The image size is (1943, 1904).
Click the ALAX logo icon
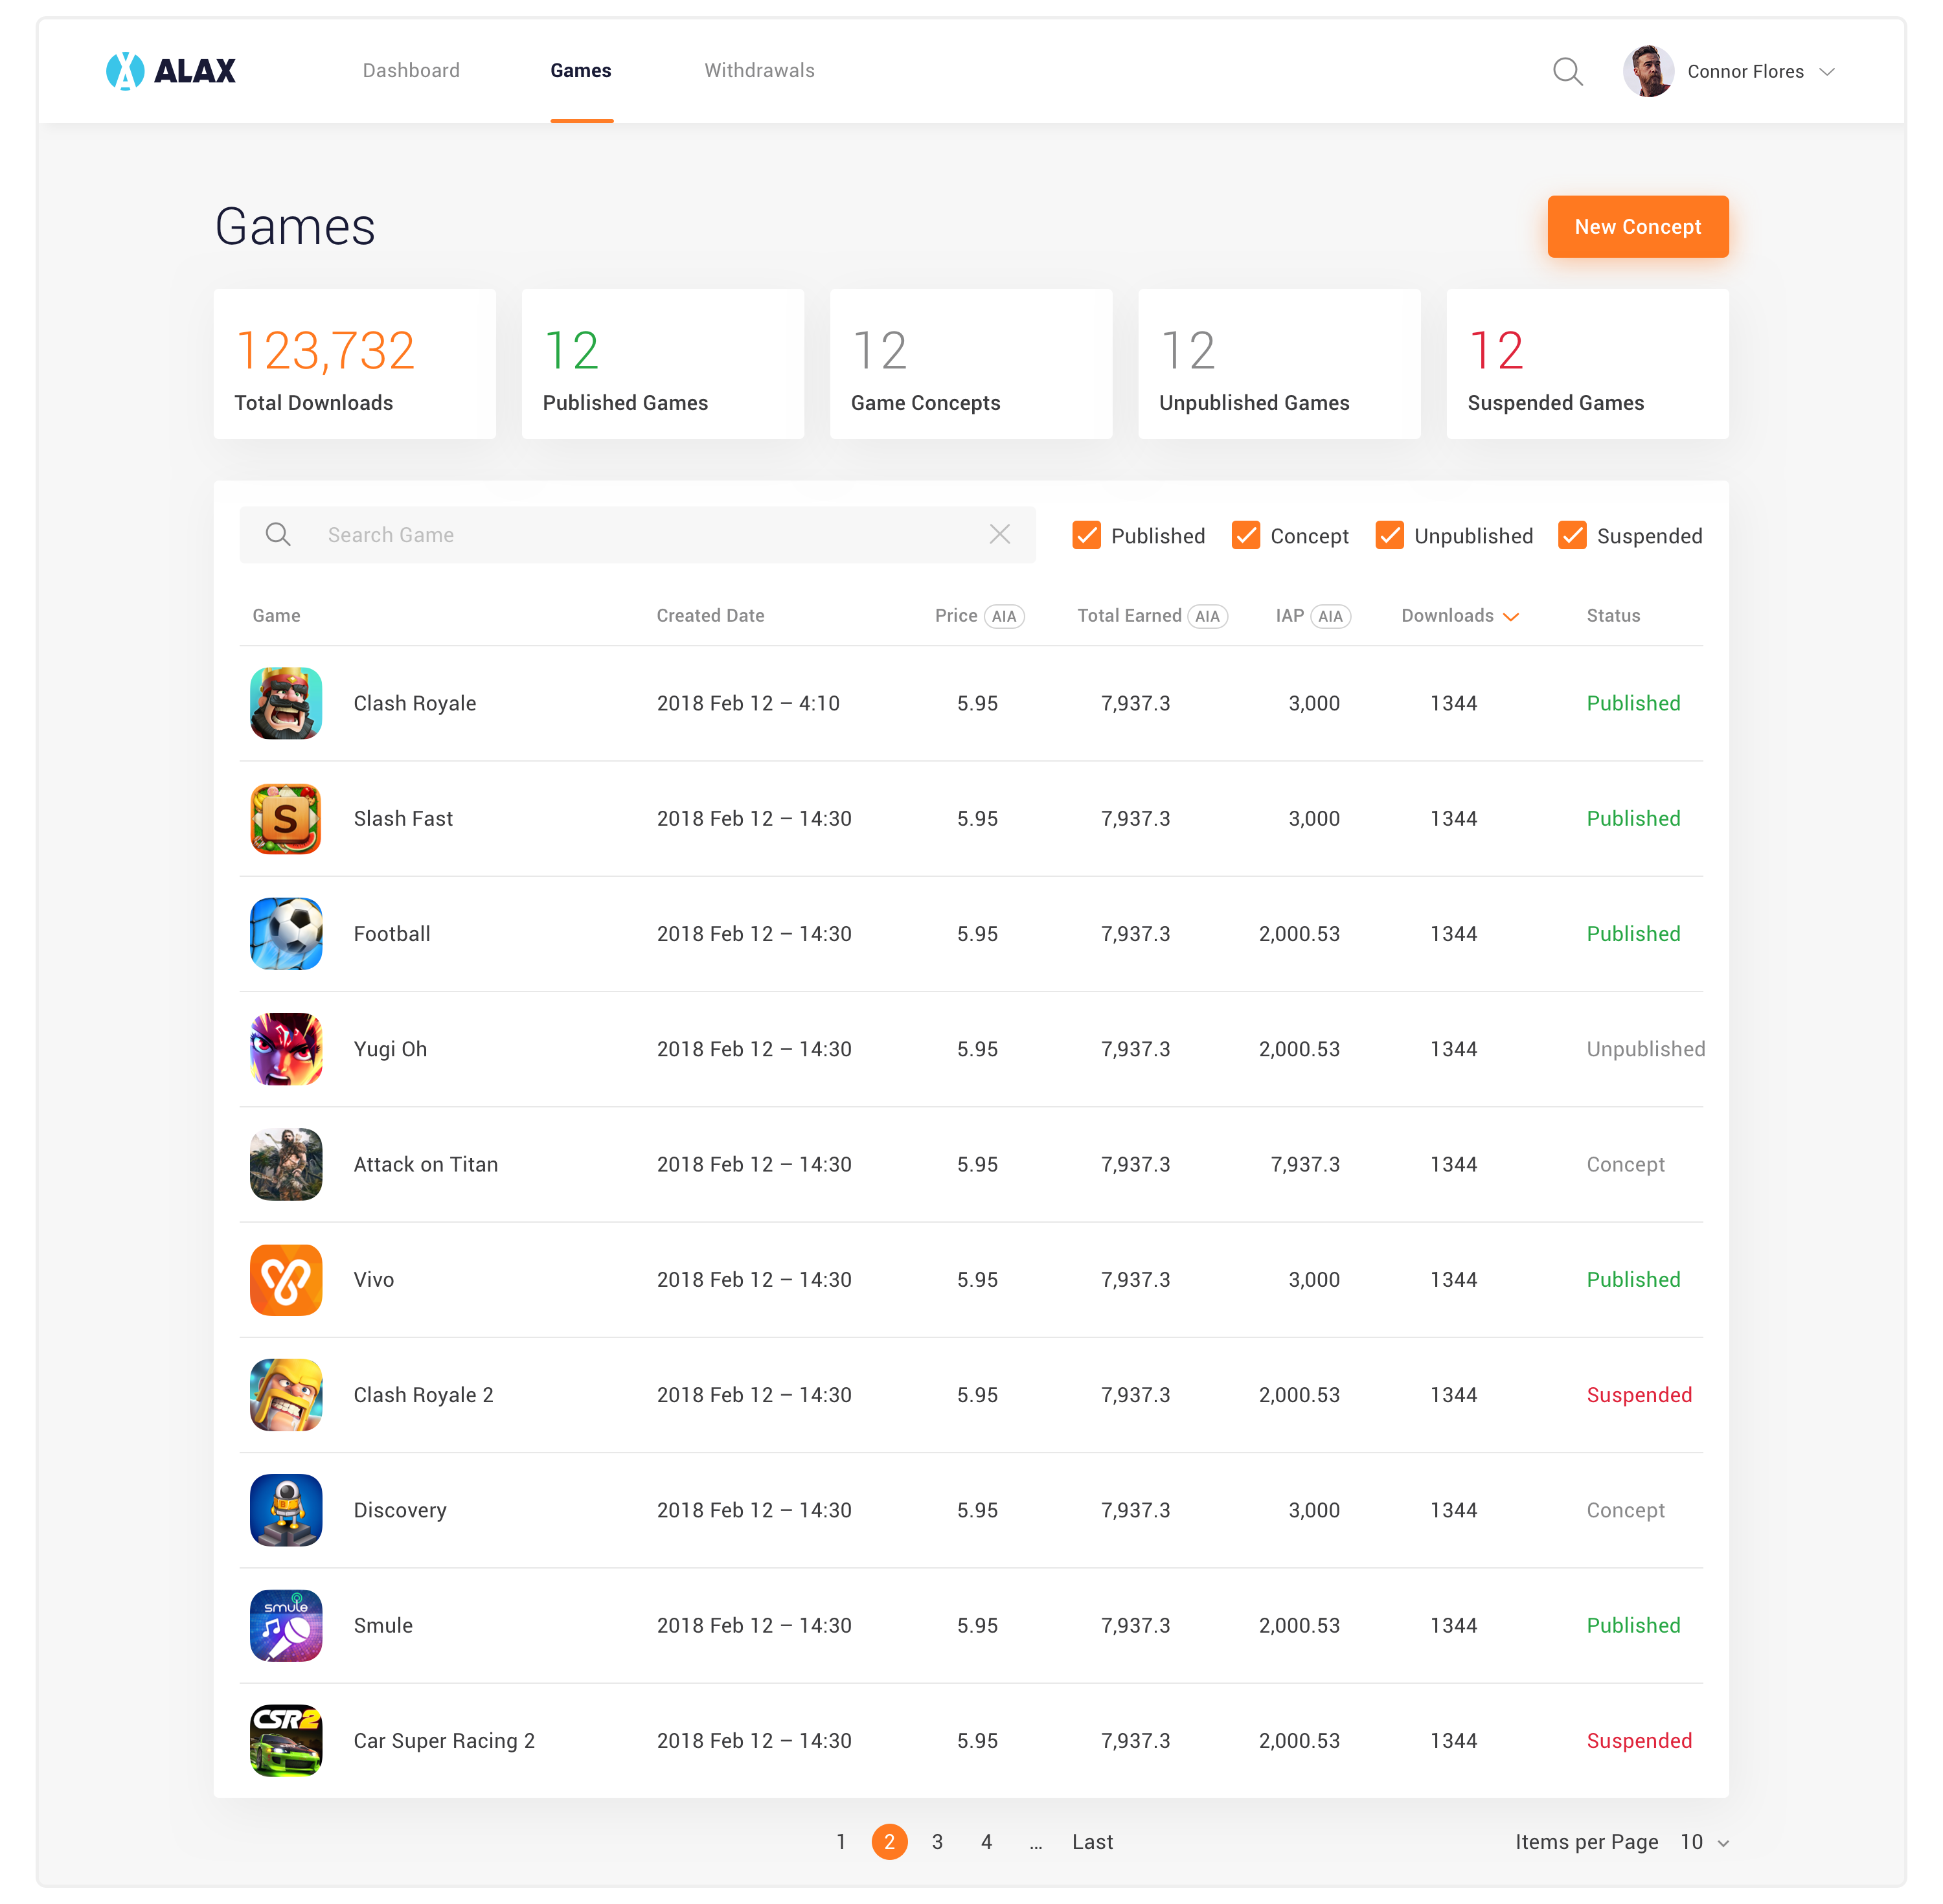click(125, 71)
